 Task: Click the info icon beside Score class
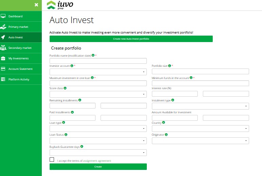click(x=65, y=88)
